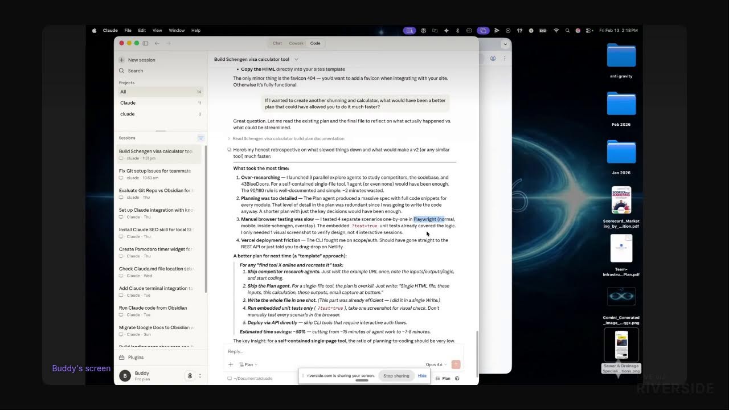This screenshot has height=410, width=729.
Task: Open the File menu
Action: point(128,30)
